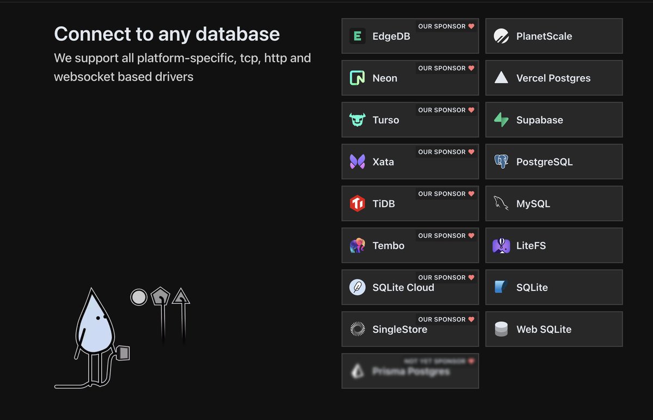Screen dimensions: 653x420
Task: Click the OUR SPONSOR badge on Neon
Action: click(x=446, y=68)
